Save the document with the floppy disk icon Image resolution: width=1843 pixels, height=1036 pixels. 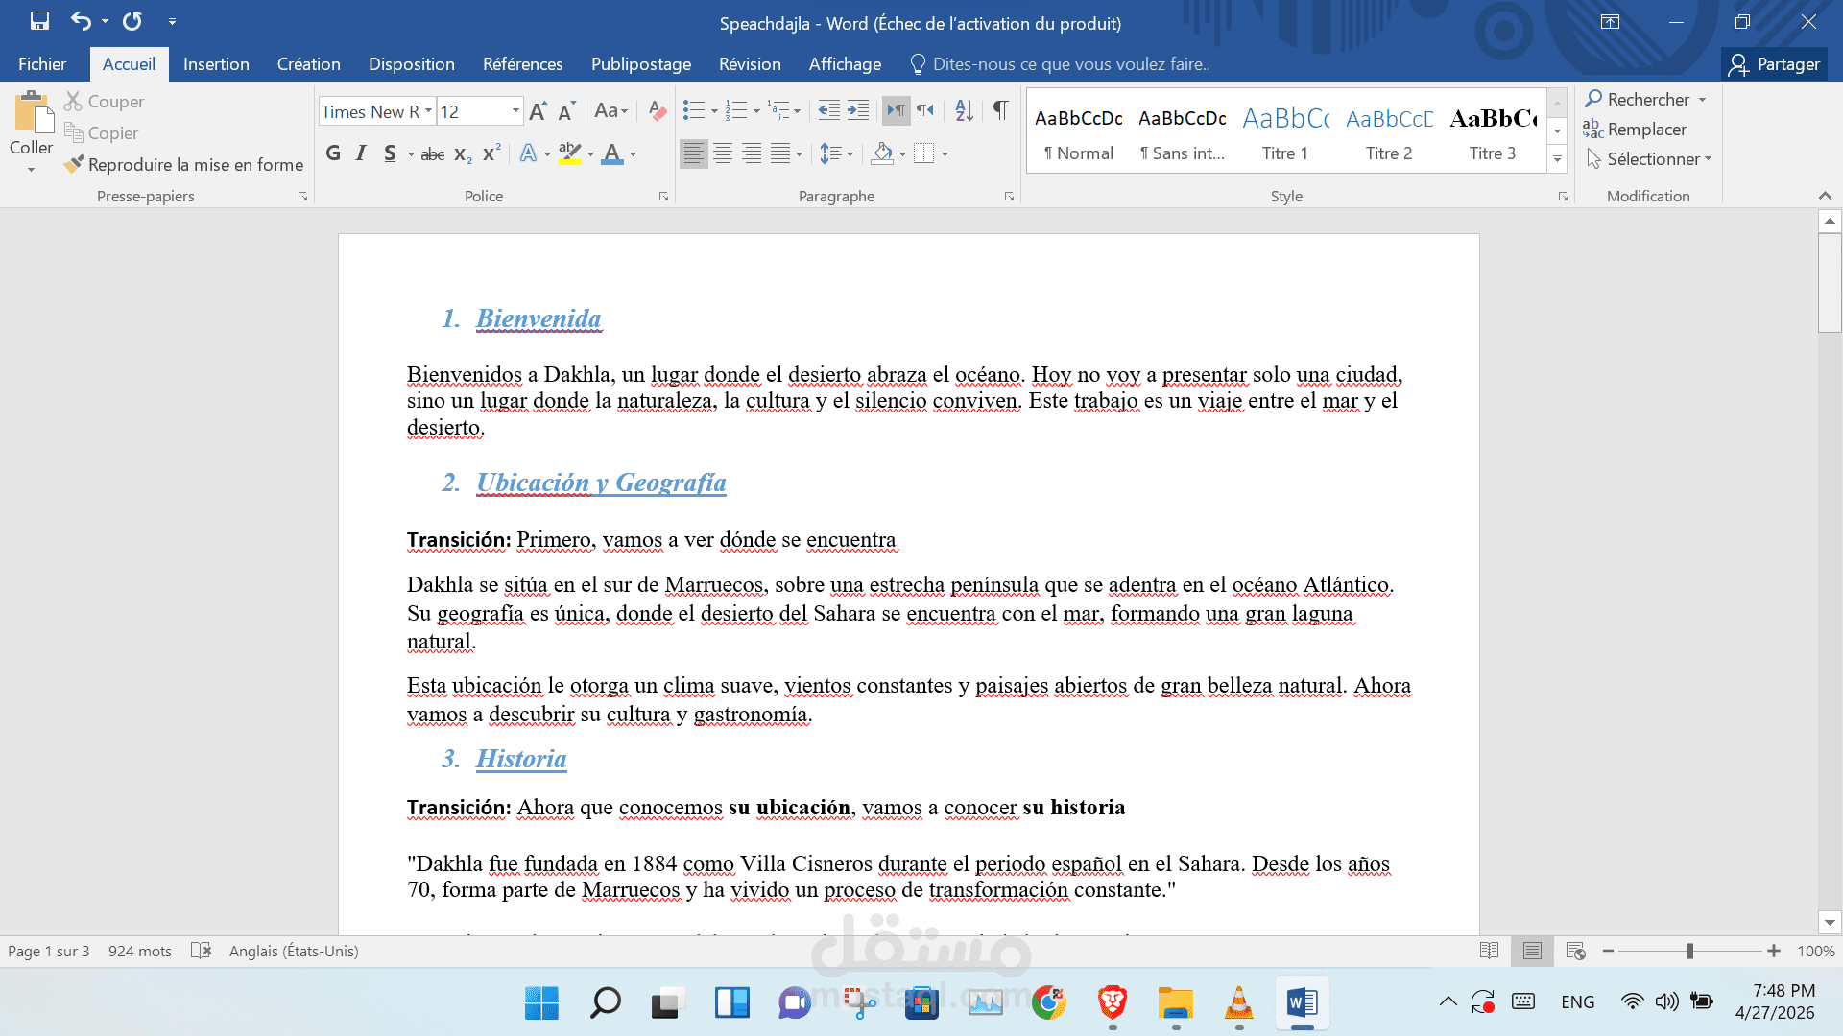click(x=39, y=21)
